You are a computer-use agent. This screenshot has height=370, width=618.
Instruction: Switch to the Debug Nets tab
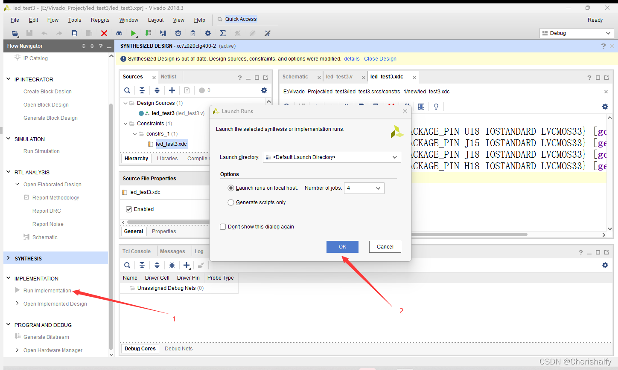(179, 349)
